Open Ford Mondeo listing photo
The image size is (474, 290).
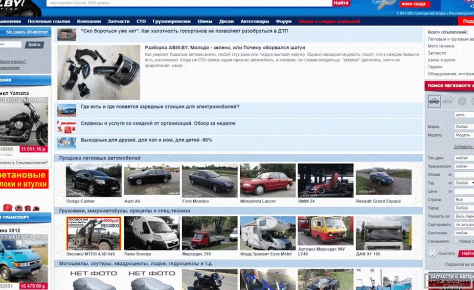[x=210, y=181]
